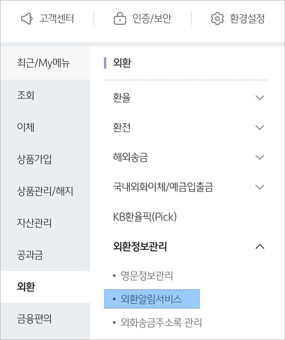The height and width of the screenshot is (340, 285).
Task: Expand the 해외송금 chevron
Action: 259,157
